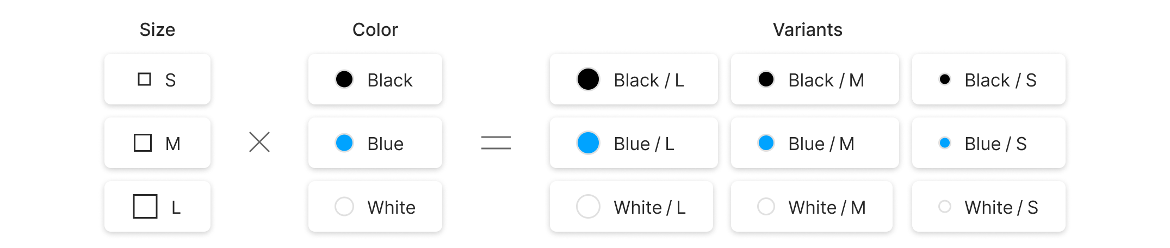Choose the Black / L variant card
This screenshot has width=1170, height=248.
[x=634, y=79]
